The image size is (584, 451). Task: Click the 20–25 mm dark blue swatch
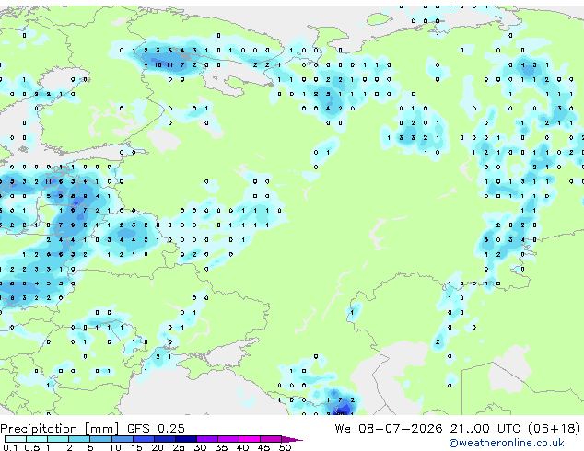pyautogui.click(x=164, y=439)
